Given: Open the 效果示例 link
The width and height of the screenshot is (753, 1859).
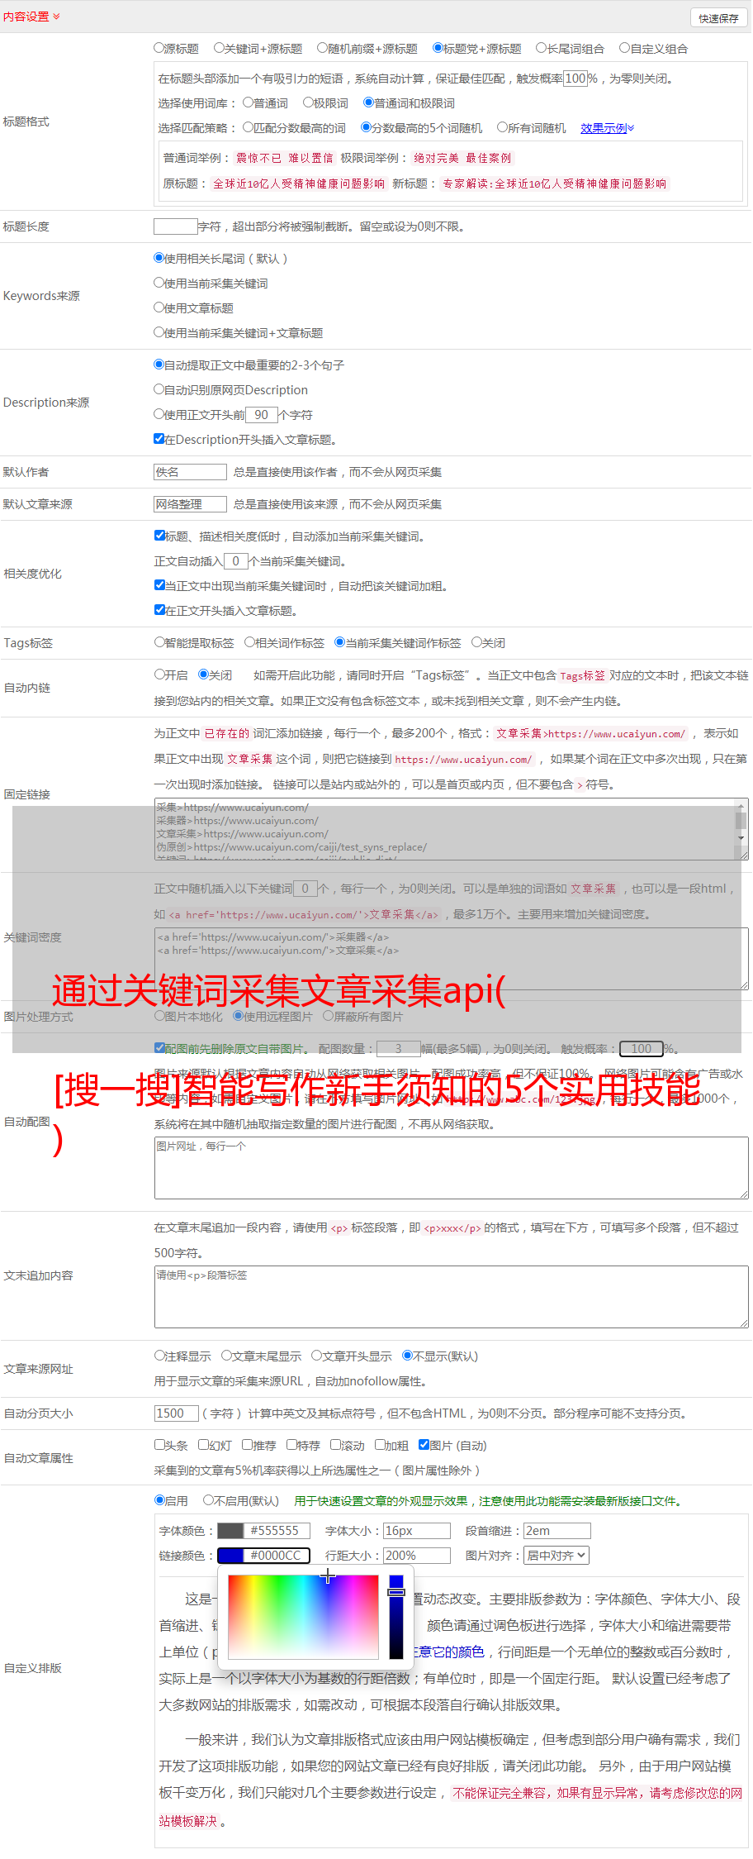Looking at the screenshot, I should tap(607, 128).
